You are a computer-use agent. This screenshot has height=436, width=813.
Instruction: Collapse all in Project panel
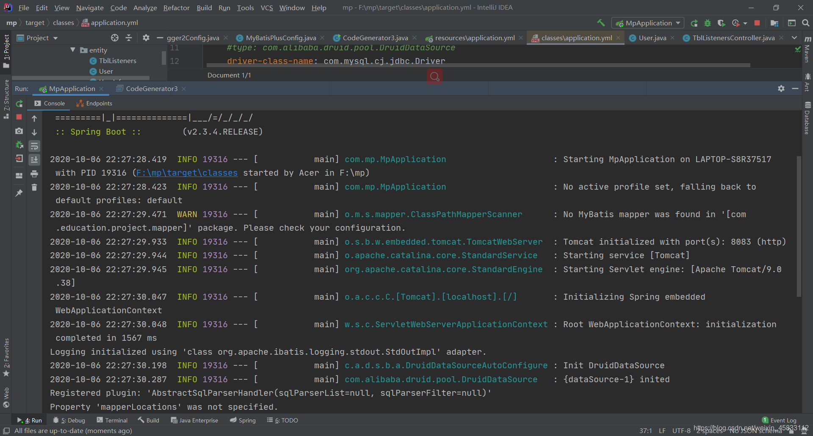pyautogui.click(x=129, y=38)
